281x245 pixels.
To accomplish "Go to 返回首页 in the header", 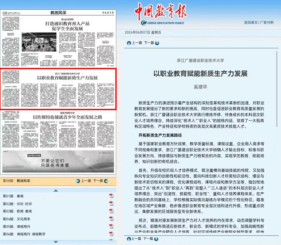I will point(251,22).
